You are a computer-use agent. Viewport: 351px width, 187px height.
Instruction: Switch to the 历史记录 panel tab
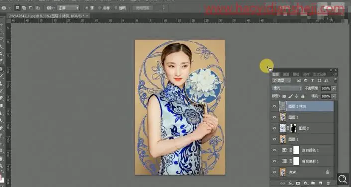pyautogui.click(x=320, y=74)
